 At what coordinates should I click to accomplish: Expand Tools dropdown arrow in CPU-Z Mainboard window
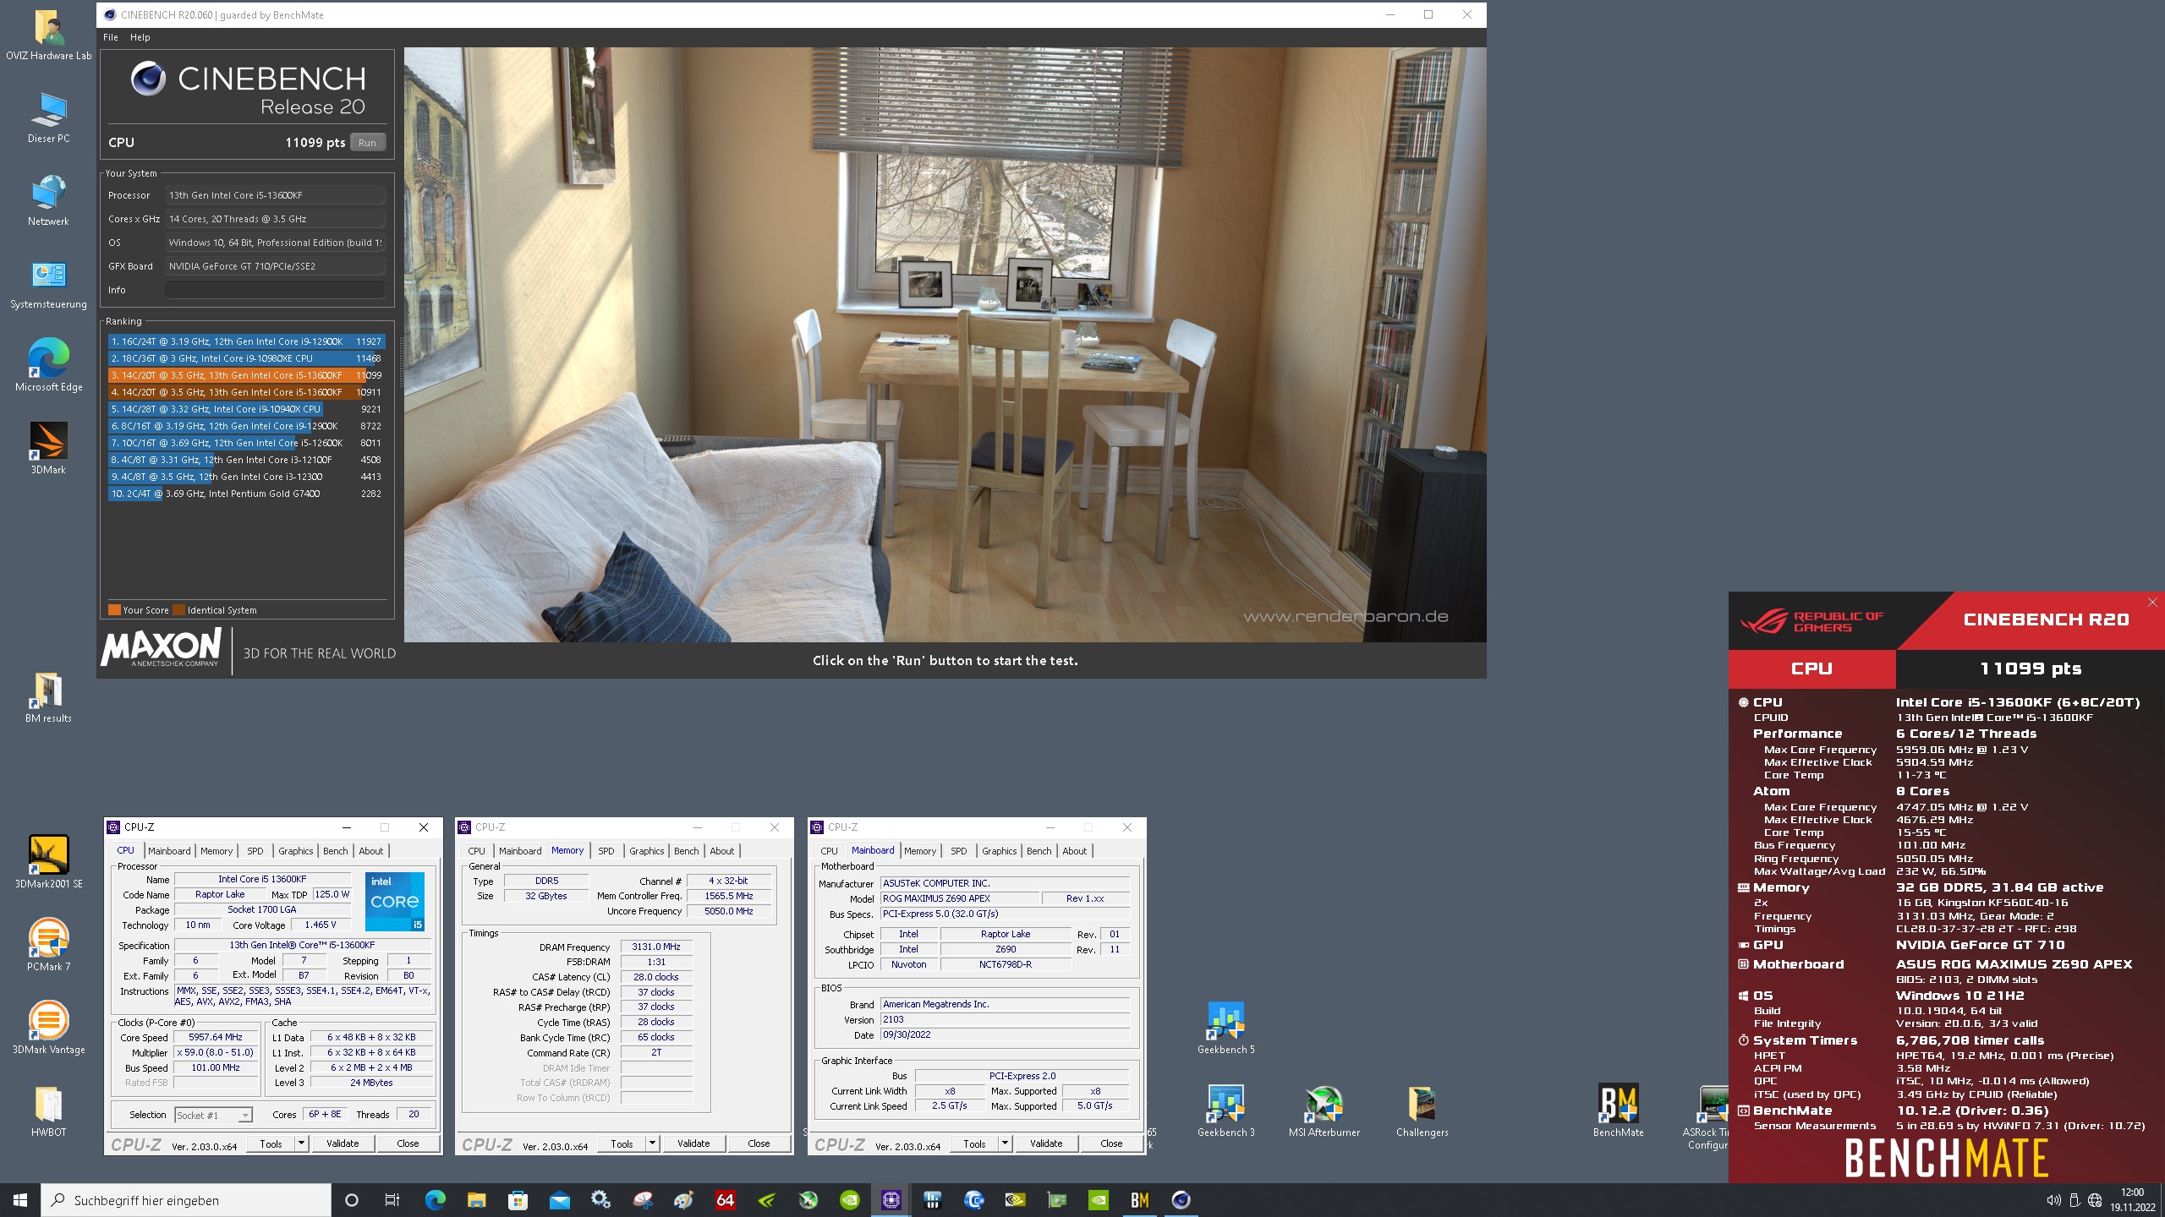pos(1004,1143)
